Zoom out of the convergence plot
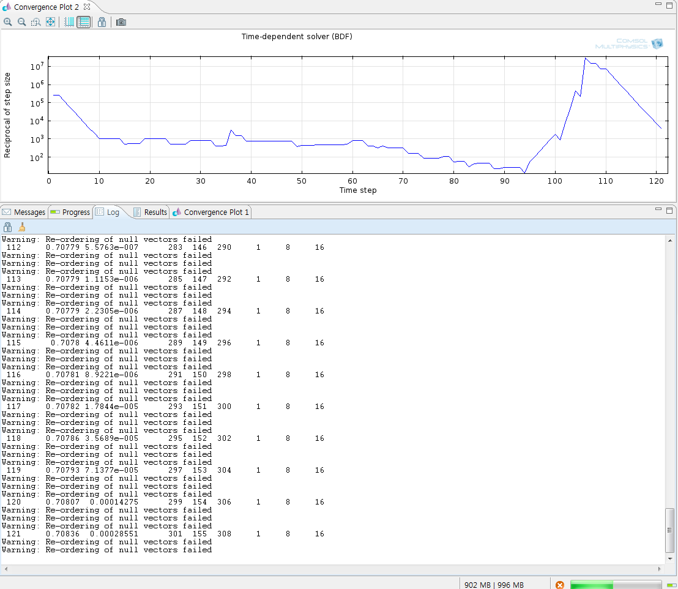This screenshot has width=678, height=589. 21,22
